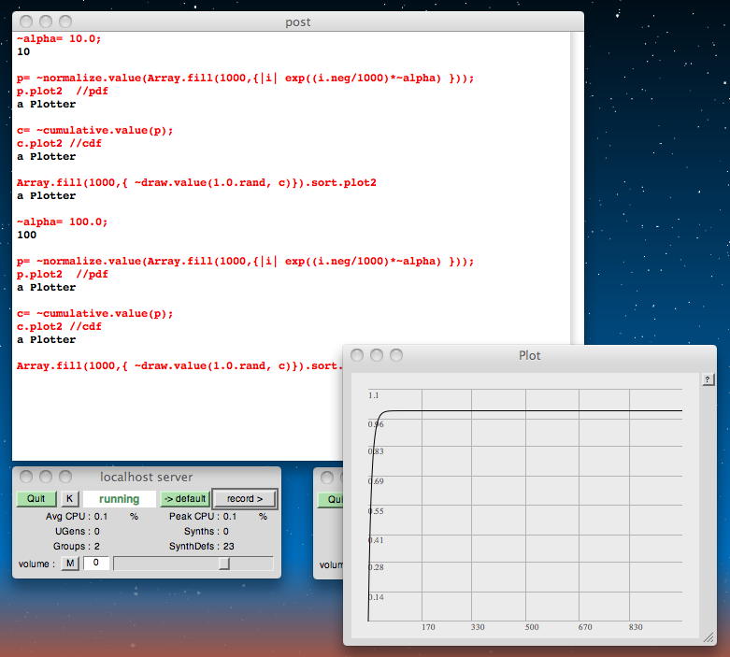The width and height of the screenshot is (730, 657).
Task: Close the post window
Action: pyautogui.click(x=26, y=21)
